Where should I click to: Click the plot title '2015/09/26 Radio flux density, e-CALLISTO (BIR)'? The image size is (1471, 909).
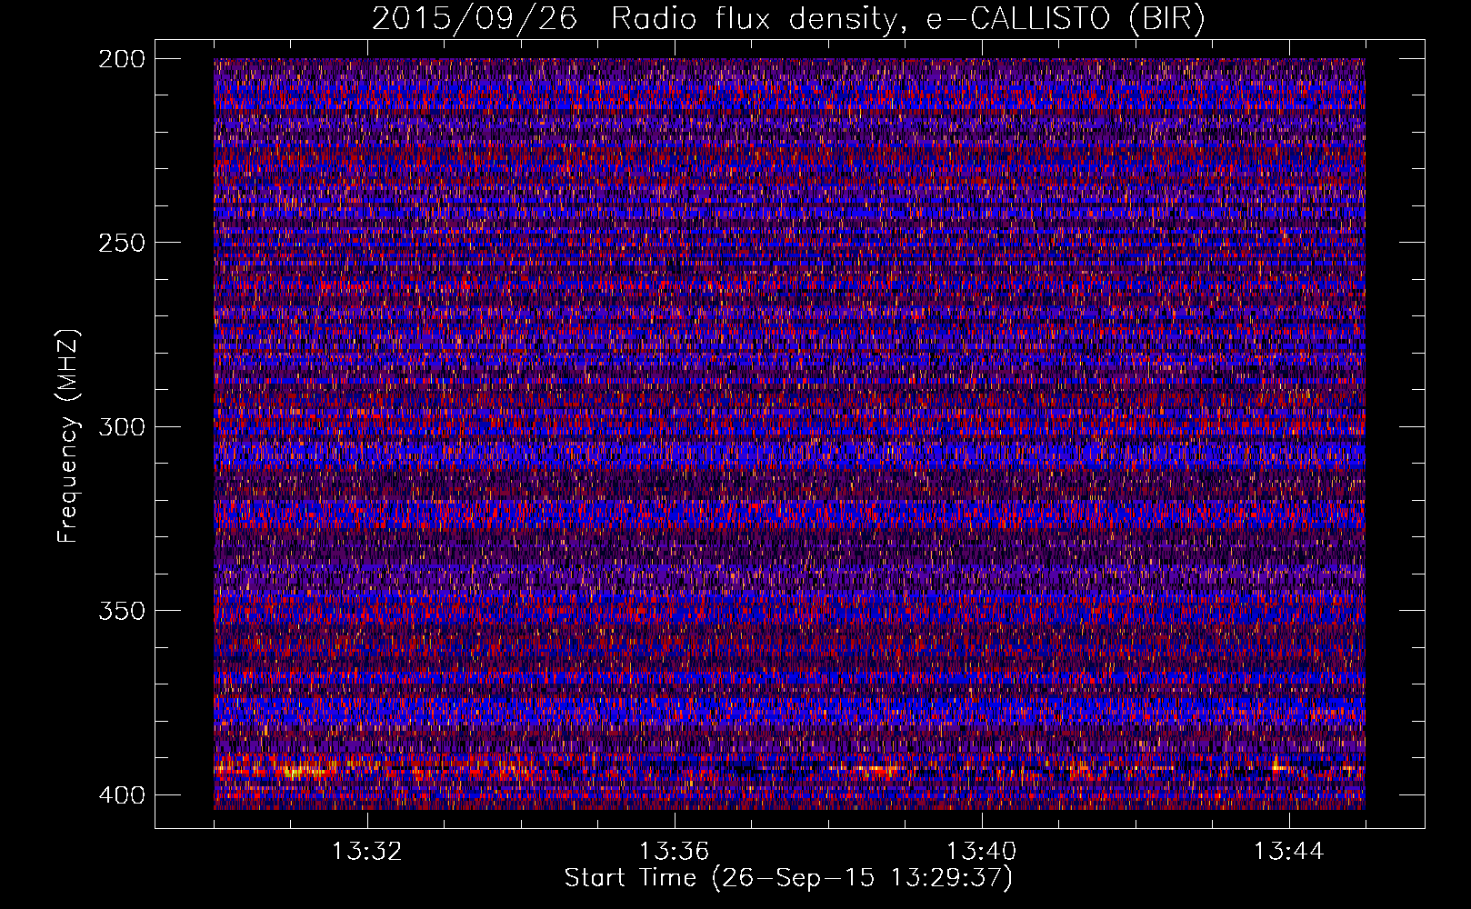788,19
